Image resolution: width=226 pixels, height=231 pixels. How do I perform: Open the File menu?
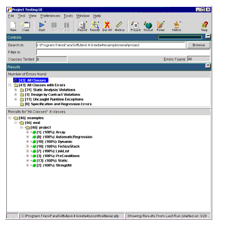click(x=11, y=16)
